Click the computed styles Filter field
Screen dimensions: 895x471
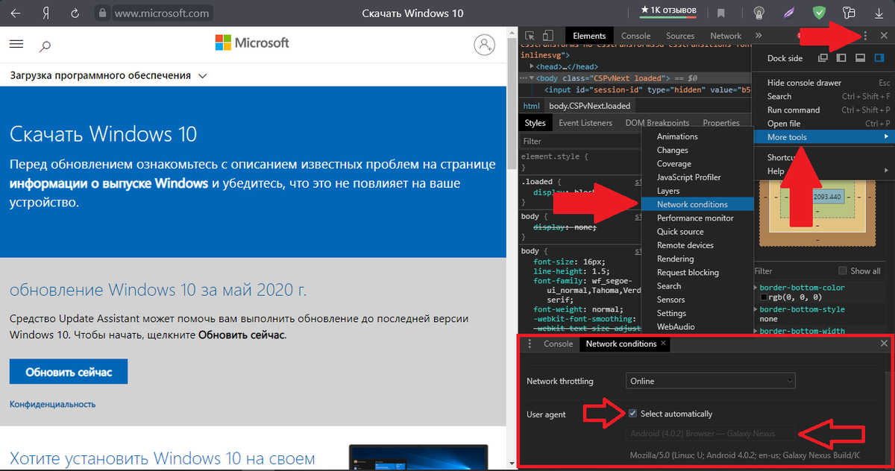click(x=792, y=271)
